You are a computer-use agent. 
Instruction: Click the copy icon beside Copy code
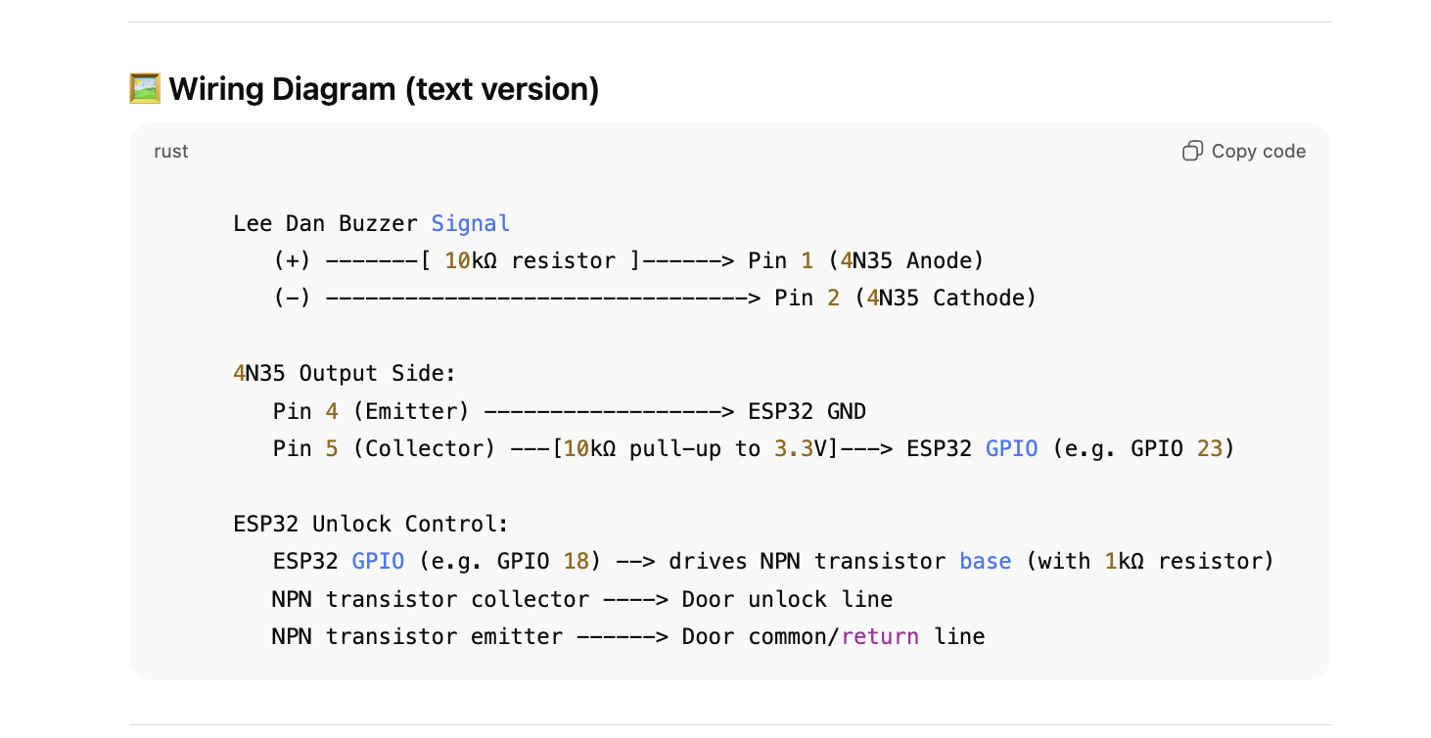[1192, 151]
